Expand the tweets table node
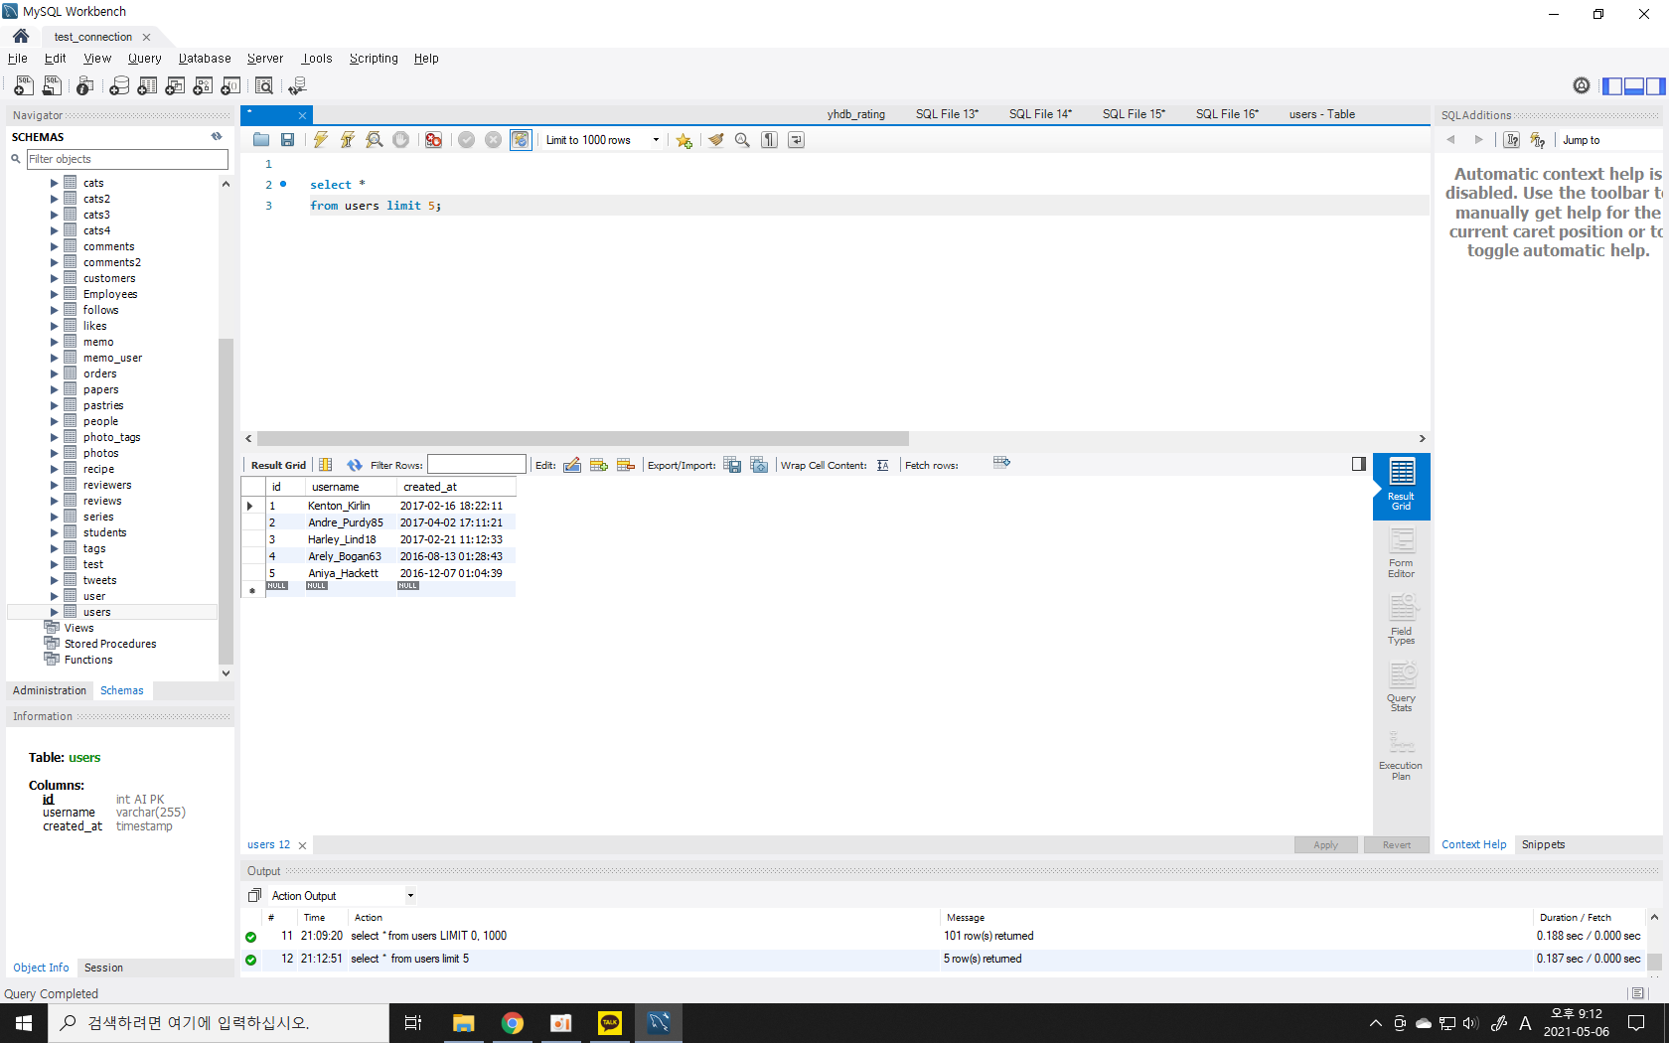This screenshot has width=1669, height=1043. pos(55,580)
